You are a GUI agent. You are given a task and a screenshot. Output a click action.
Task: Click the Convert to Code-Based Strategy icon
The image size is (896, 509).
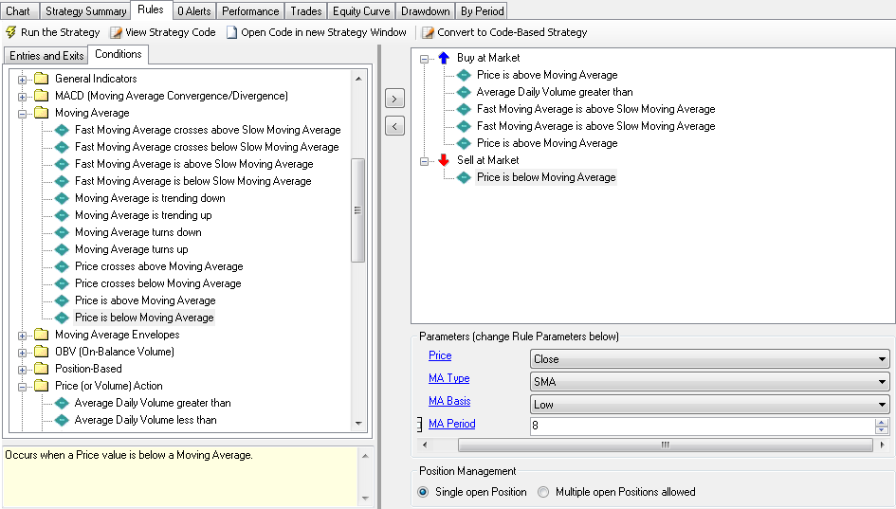(428, 32)
